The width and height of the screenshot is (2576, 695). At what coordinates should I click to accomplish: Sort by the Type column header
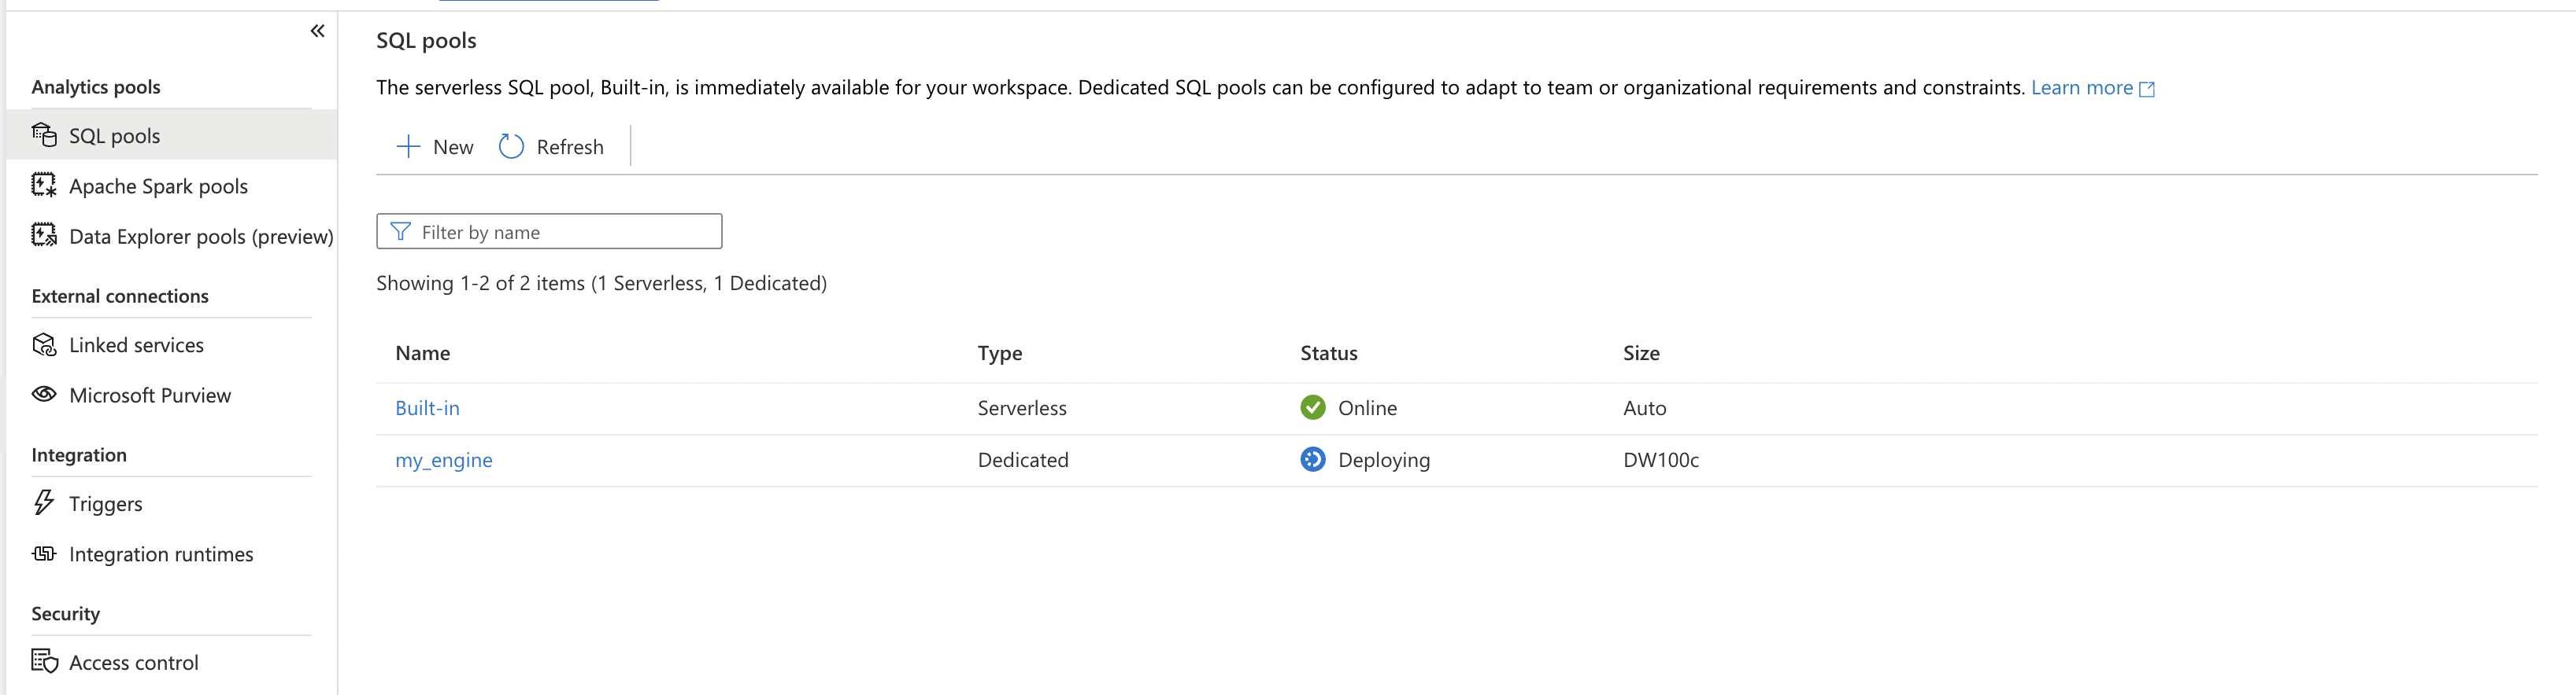[999, 352]
